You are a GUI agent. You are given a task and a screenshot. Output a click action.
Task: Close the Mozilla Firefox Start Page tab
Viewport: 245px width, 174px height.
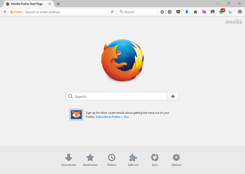point(50,4)
